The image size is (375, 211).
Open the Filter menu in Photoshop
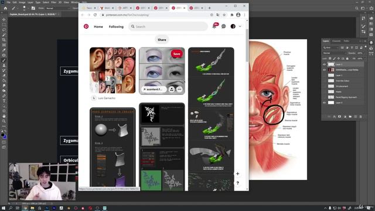[53, 2]
